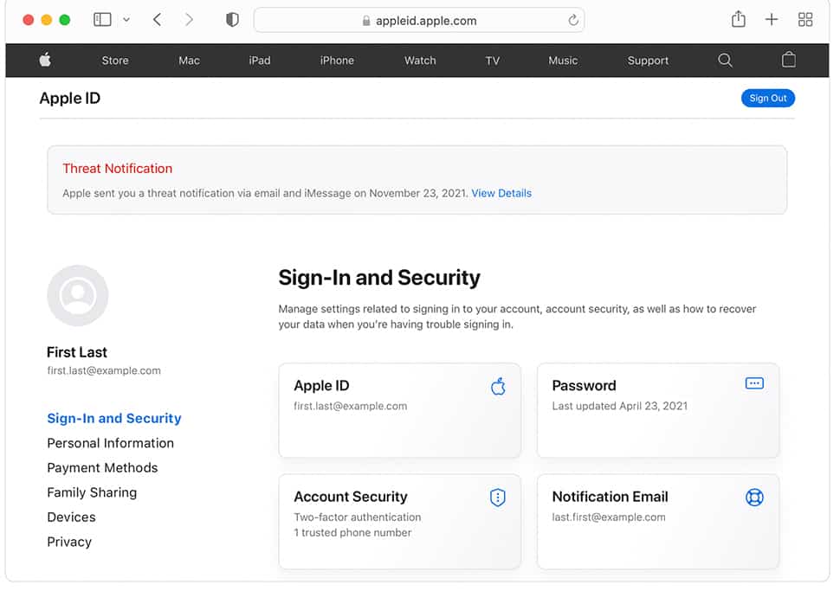Select Payment Methods in sidebar

click(x=102, y=468)
